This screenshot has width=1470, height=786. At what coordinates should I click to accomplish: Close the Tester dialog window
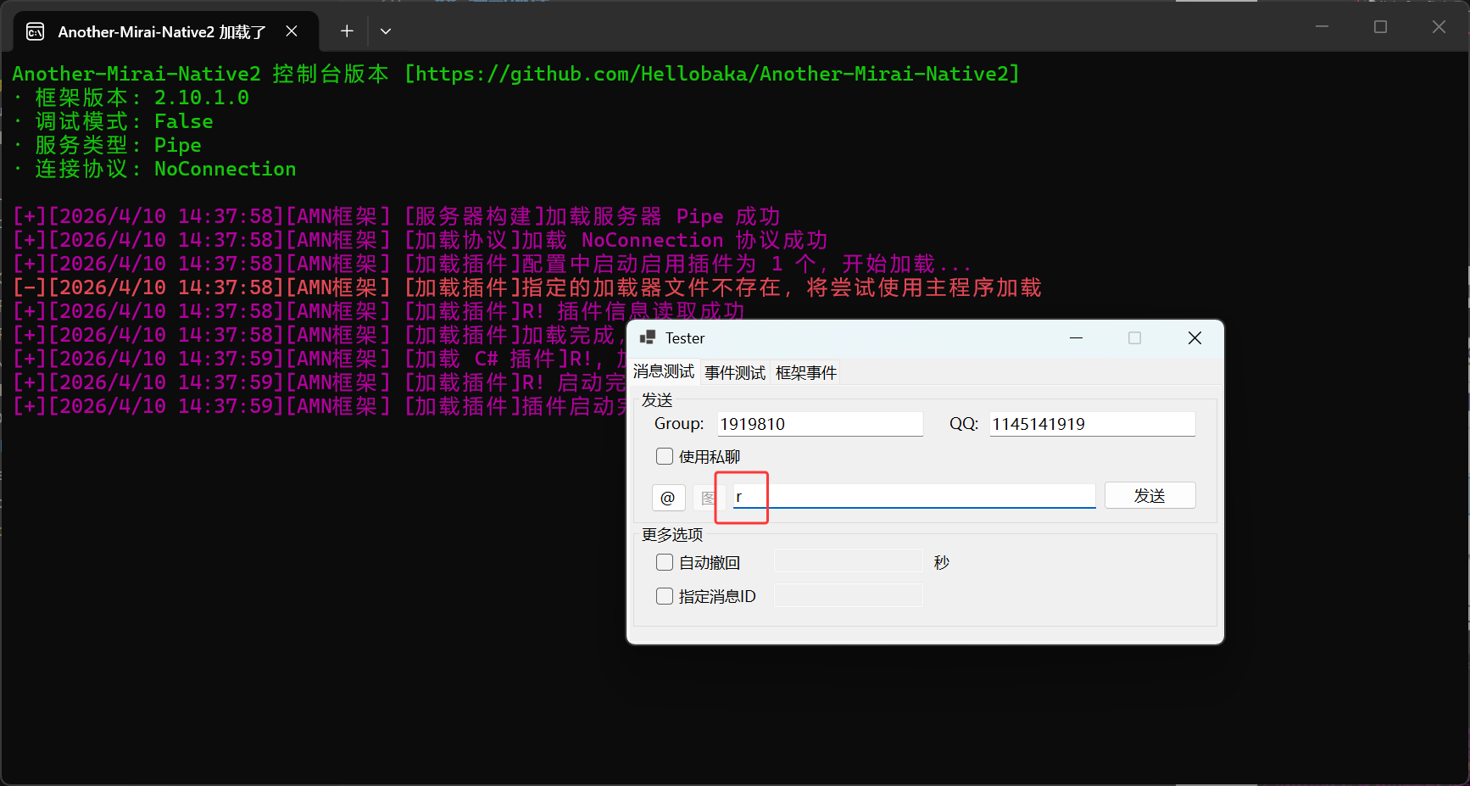(x=1194, y=337)
